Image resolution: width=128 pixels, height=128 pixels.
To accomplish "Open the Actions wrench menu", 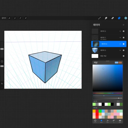I will [9, 18].
